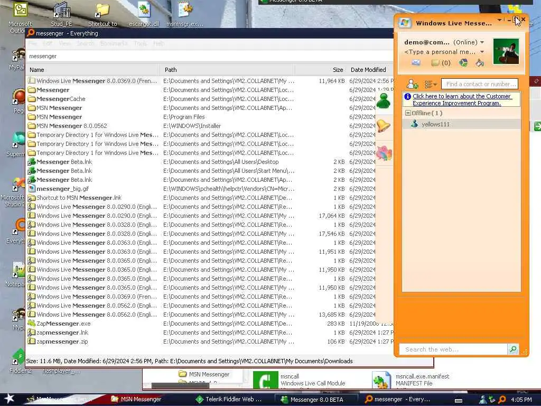541x406 pixels.
Task: Open the personal message dropdown arrow
Action: pyautogui.click(x=482, y=52)
